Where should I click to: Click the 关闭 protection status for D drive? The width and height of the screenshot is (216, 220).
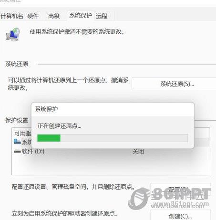pos(138,152)
